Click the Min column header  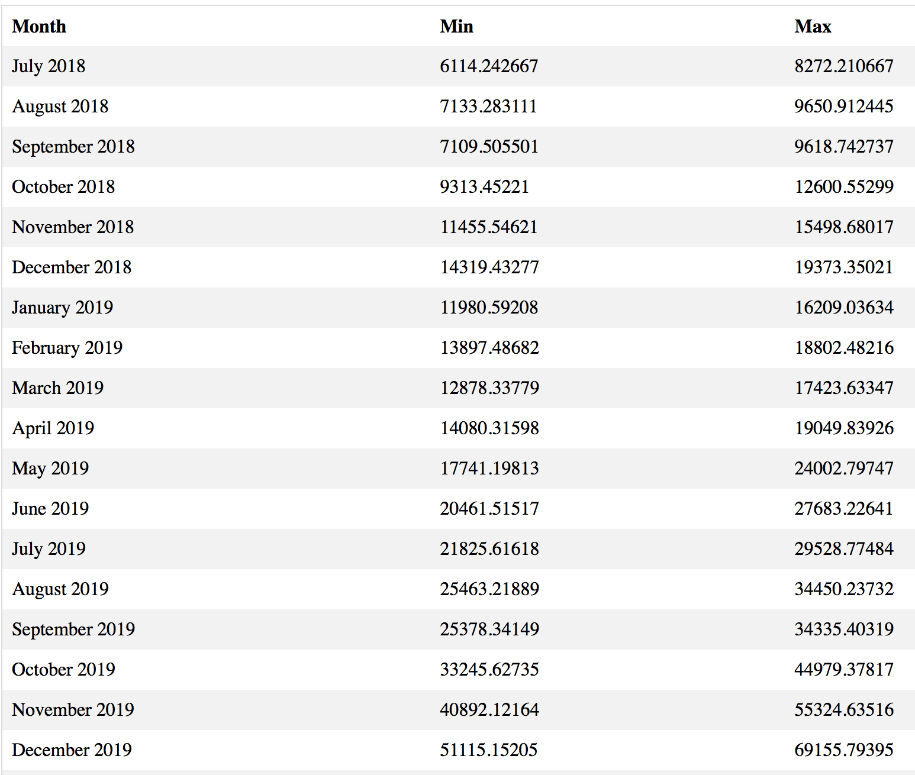point(456,27)
